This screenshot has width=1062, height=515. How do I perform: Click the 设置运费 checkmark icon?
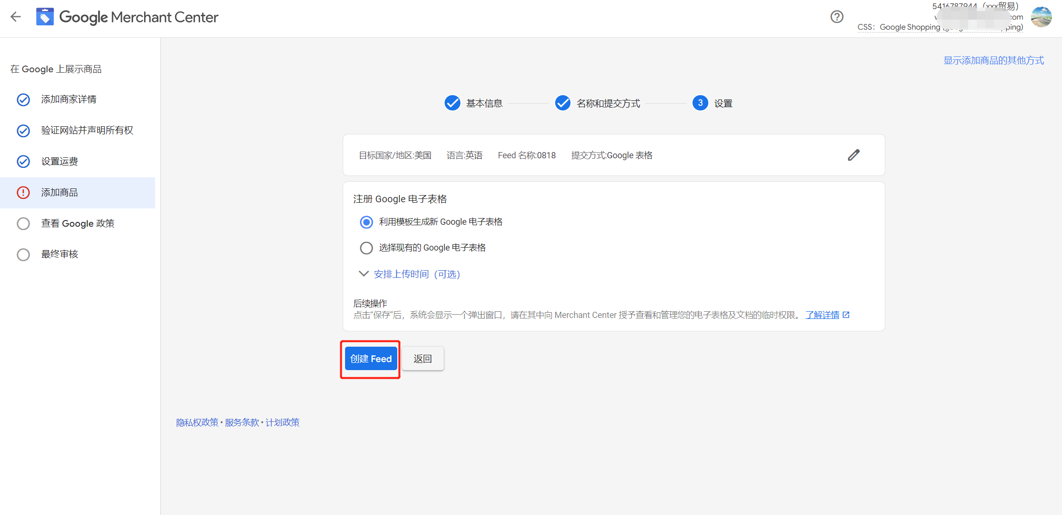tap(23, 162)
